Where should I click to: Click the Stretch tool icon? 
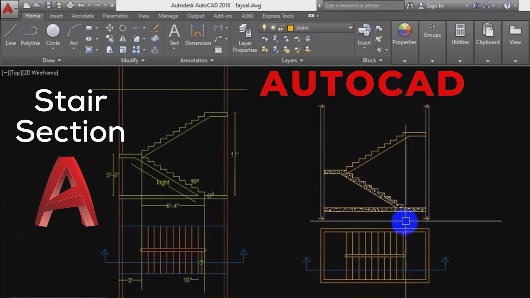tap(110, 50)
